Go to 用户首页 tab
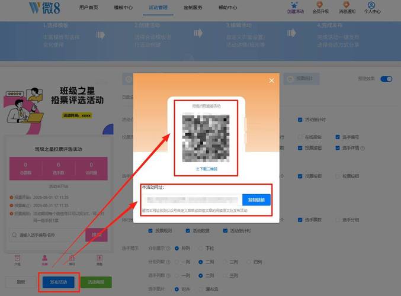This screenshot has height=296, width=401. point(88,8)
